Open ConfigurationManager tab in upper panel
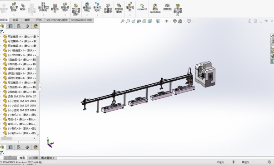Image resolution: width=274 pixels, height=165 pixels. point(19,26)
